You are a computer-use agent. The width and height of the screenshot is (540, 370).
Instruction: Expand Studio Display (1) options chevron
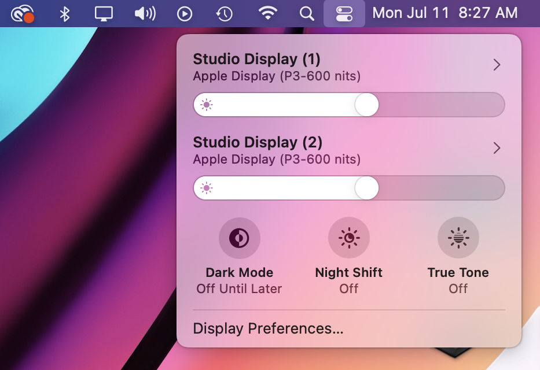pos(497,65)
